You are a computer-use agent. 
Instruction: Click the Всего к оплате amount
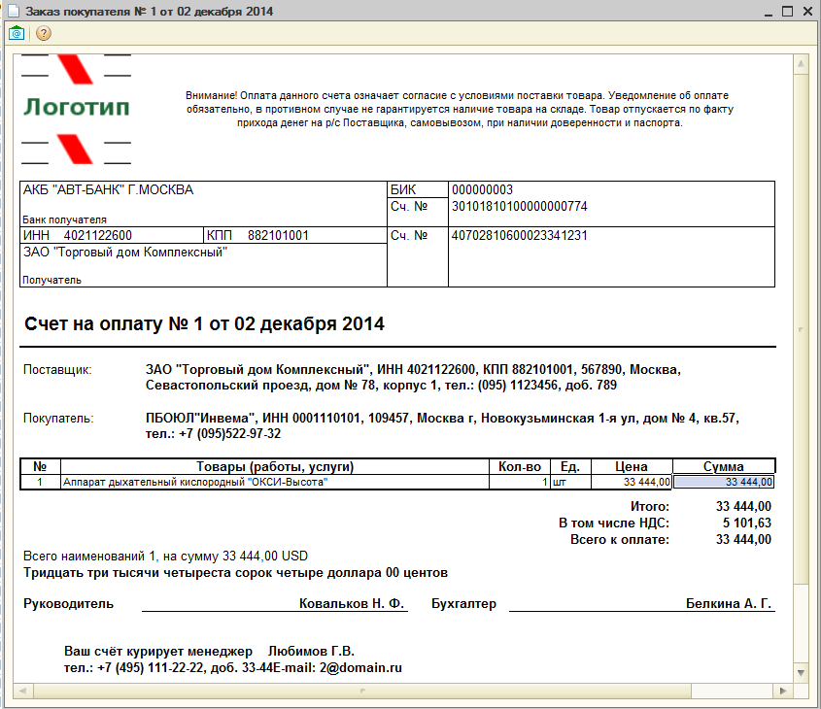743,539
